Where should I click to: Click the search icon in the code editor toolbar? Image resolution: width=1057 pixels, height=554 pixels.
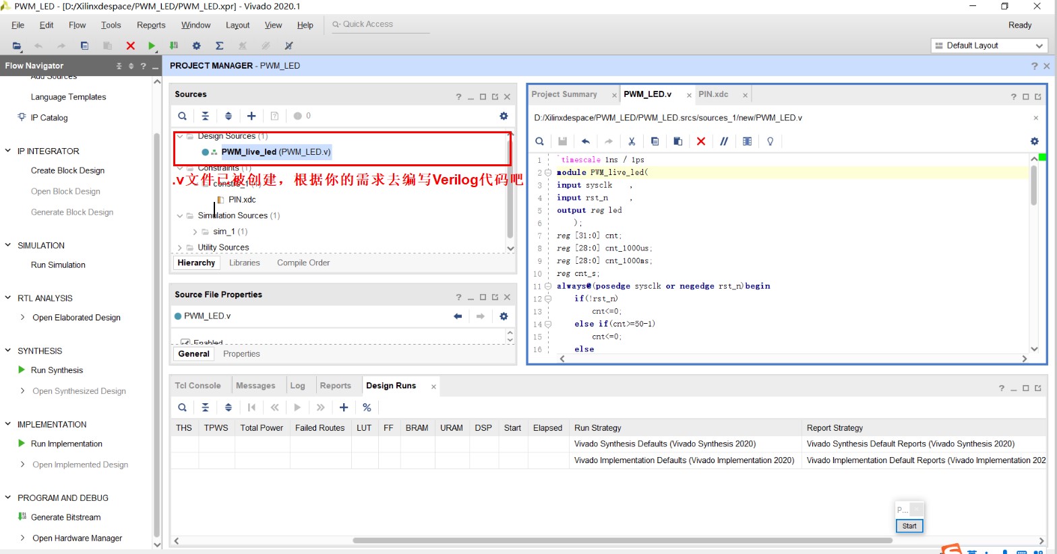click(539, 141)
